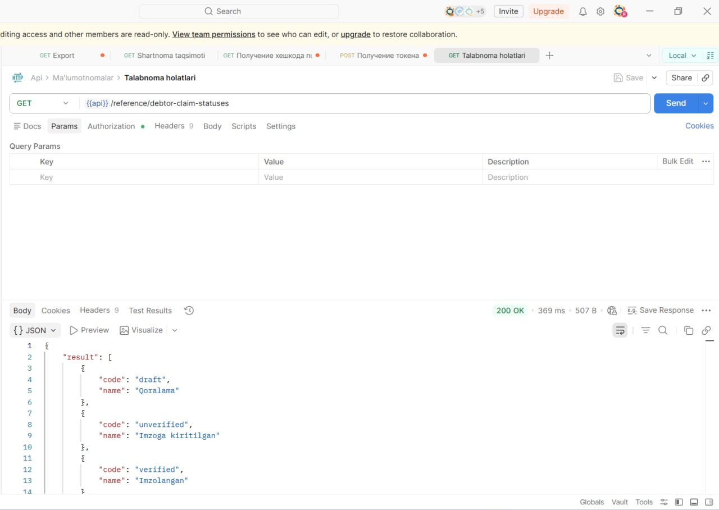Open the user profile avatar
719x510 pixels.
[x=620, y=11]
